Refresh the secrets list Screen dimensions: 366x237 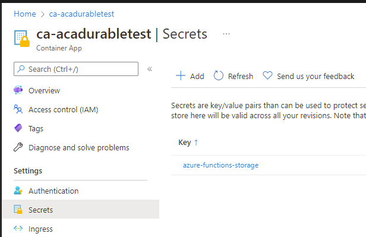(233, 76)
